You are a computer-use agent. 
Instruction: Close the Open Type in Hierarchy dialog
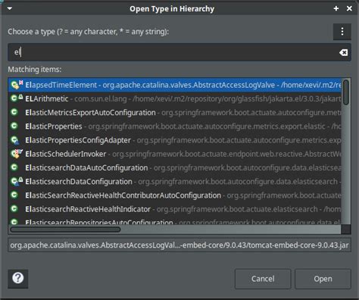pos(349,8)
